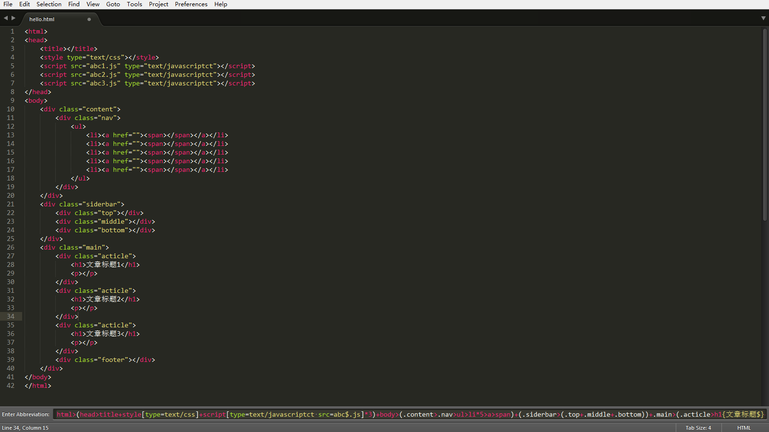This screenshot has width=769, height=432.
Task: Close the unsaved hello.html tab dot
Action: click(89, 19)
